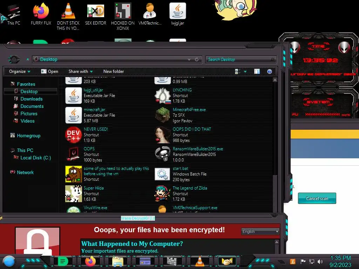Open the This PC desktop icon
The width and height of the screenshot is (359, 269).
click(x=13, y=14)
